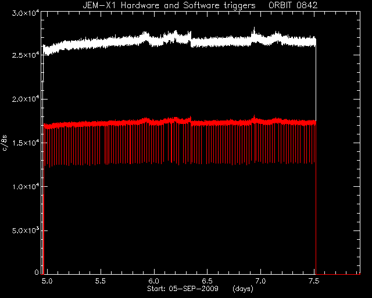Click the 6.5 x-axis tick label
Viewport: 372px width, 298px height.
point(208,281)
